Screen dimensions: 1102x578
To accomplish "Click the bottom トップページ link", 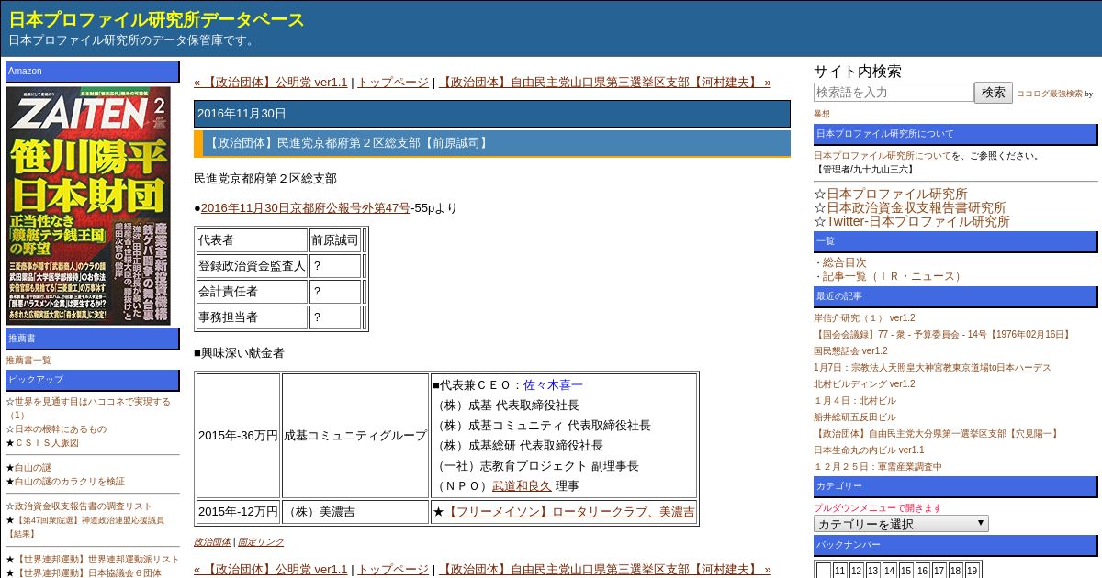I will pos(393,570).
